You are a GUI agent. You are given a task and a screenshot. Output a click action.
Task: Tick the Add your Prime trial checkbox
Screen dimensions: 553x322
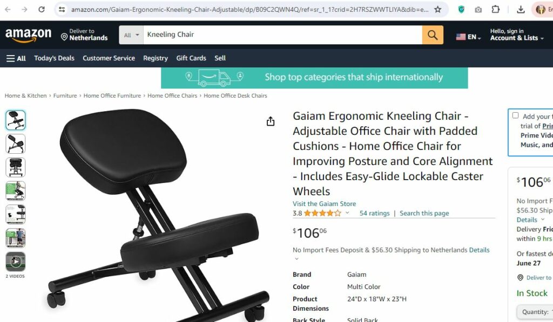click(x=515, y=115)
